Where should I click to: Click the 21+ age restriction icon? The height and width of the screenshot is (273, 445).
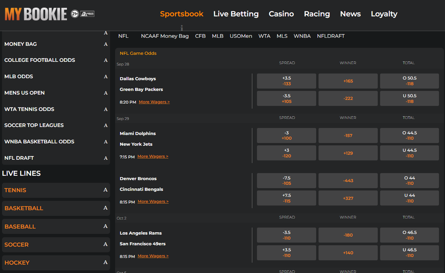[x=74, y=14]
